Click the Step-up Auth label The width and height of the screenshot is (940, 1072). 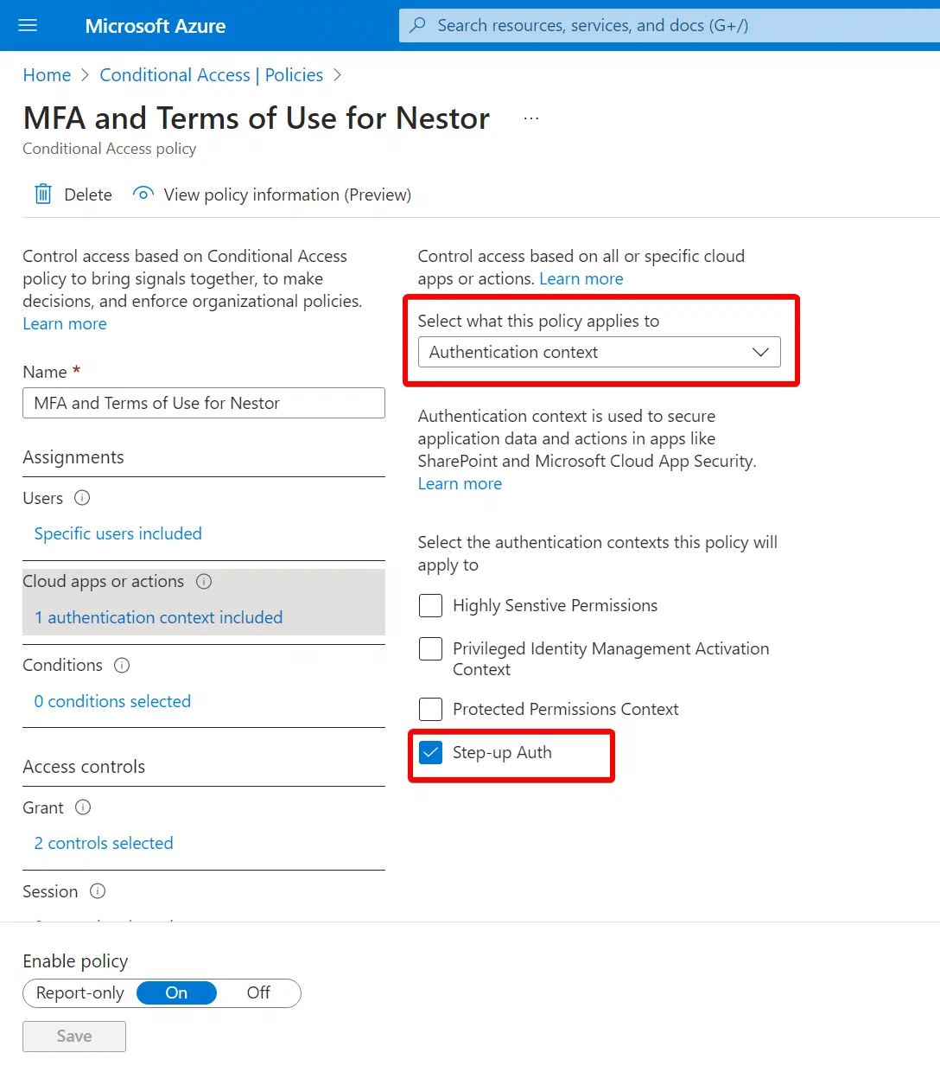tap(502, 752)
